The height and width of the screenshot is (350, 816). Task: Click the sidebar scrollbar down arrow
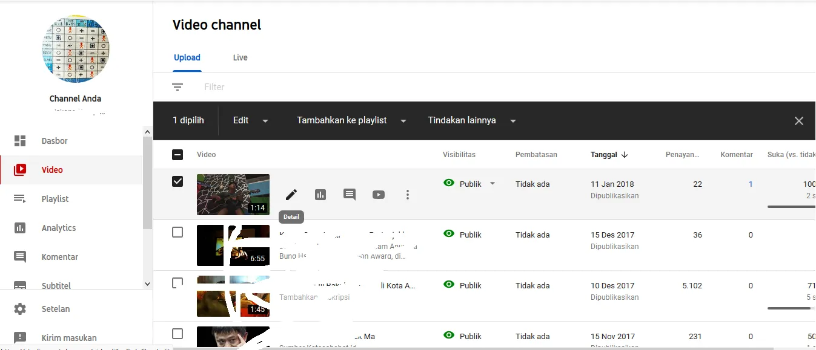point(148,284)
